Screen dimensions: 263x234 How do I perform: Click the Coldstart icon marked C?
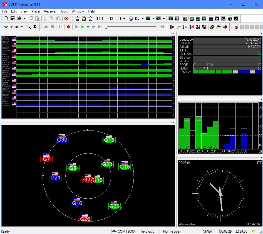[185, 27]
